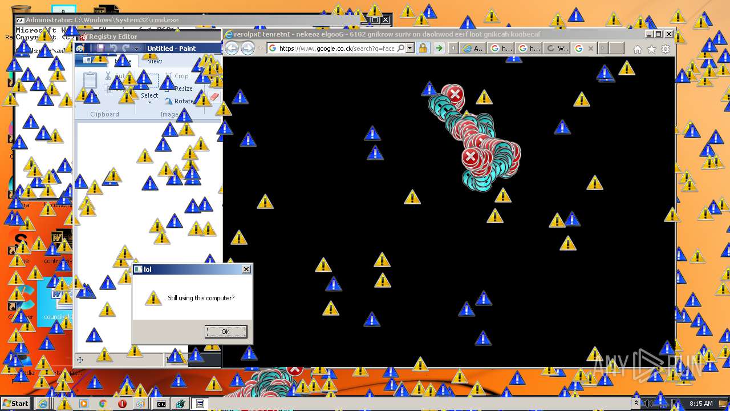This screenshot has width=730, height=411.
Task: Click the 8:15 AM taskbar clock
Action: [x=701, y=404]
